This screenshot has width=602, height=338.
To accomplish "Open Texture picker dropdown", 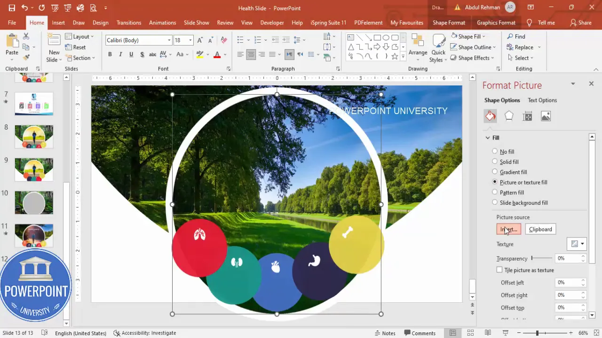I will point(577,244).
